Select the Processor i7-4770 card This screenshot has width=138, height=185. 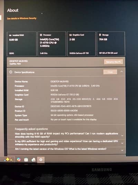click(x=52, y=44)
